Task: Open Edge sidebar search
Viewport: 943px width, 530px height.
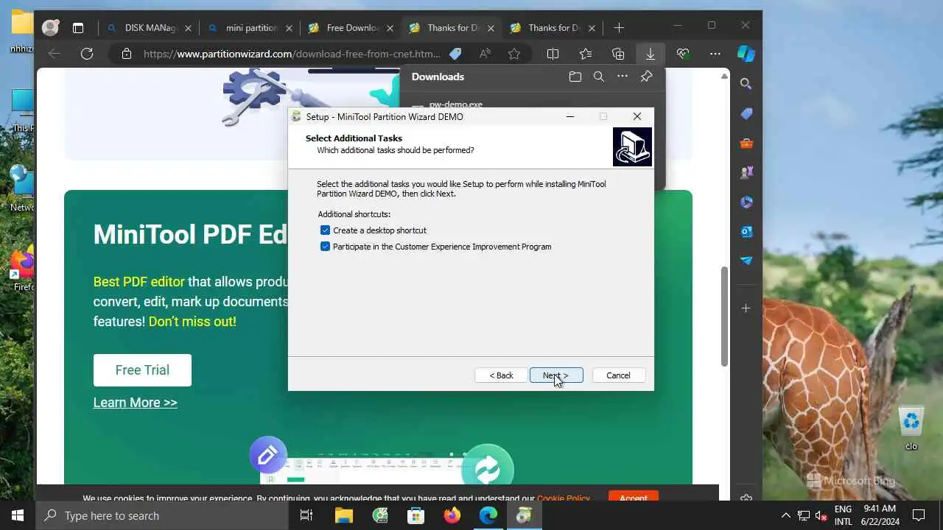Action: tap(746, 84)
